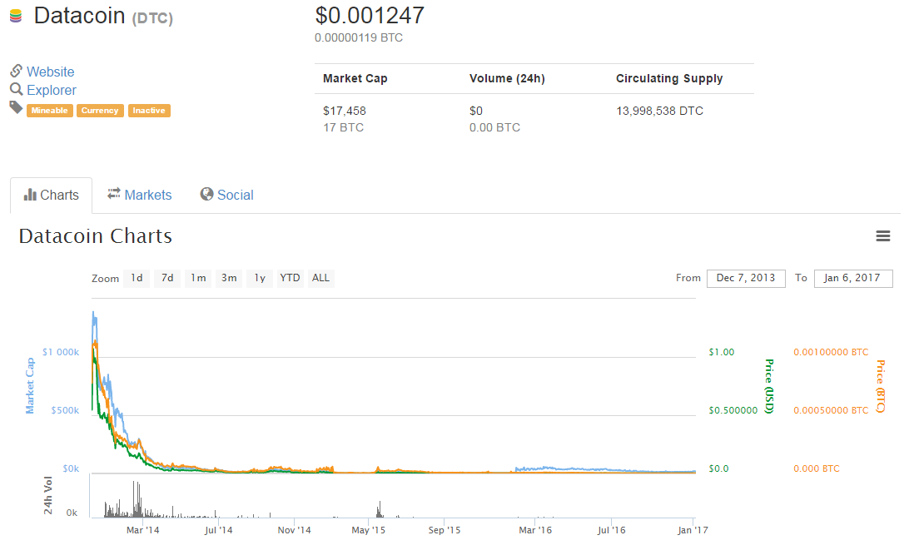Image resolution: width=909 pixels, height=550 pixels.
Task: Open the Website link
Action: click(51, 72)
